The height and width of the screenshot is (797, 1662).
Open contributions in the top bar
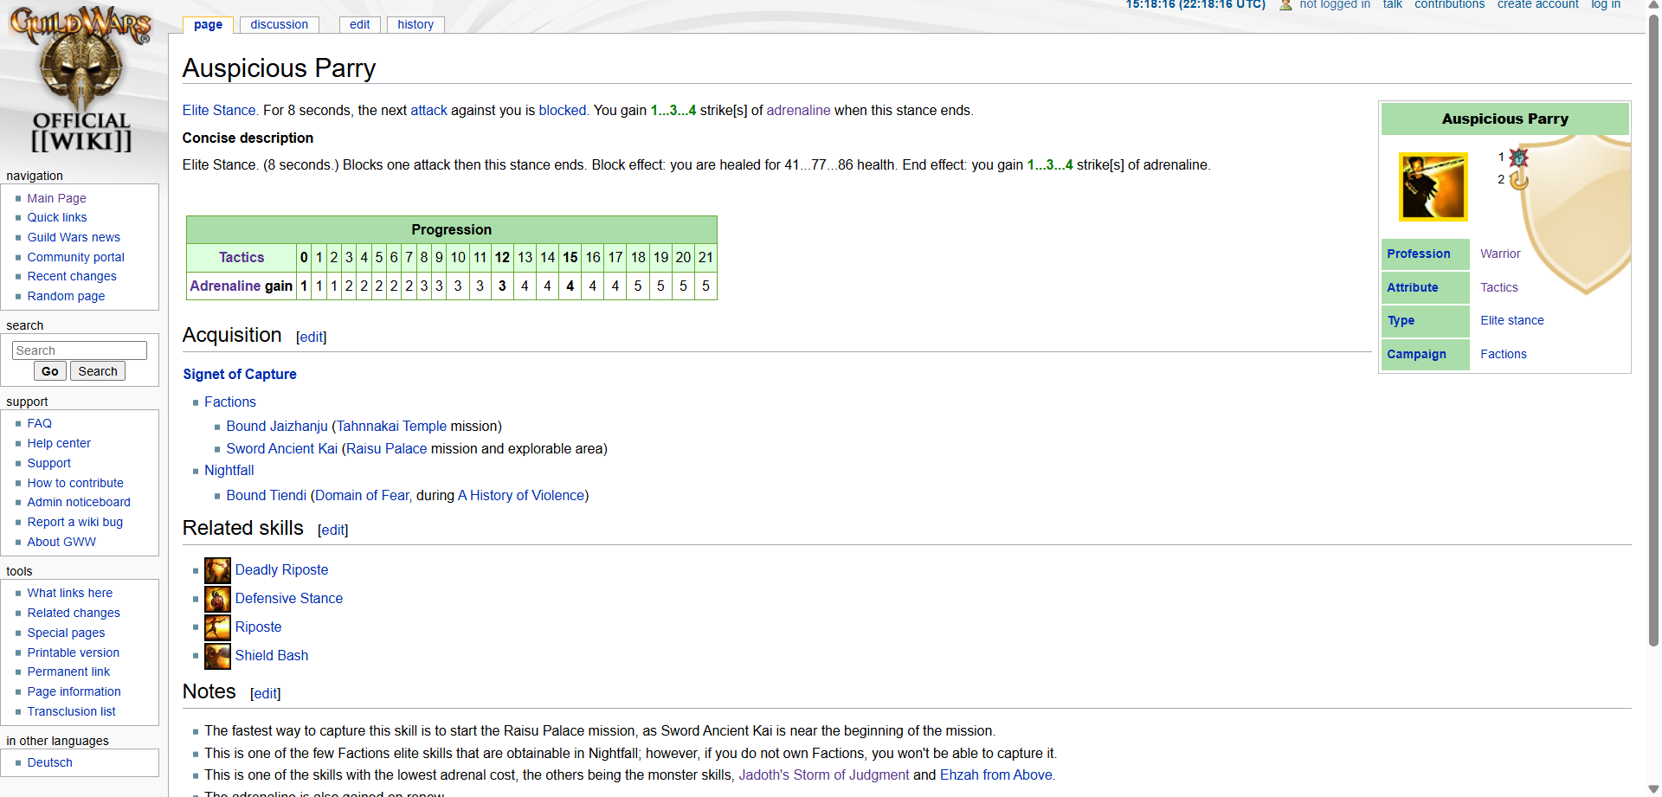(1449, 4)
